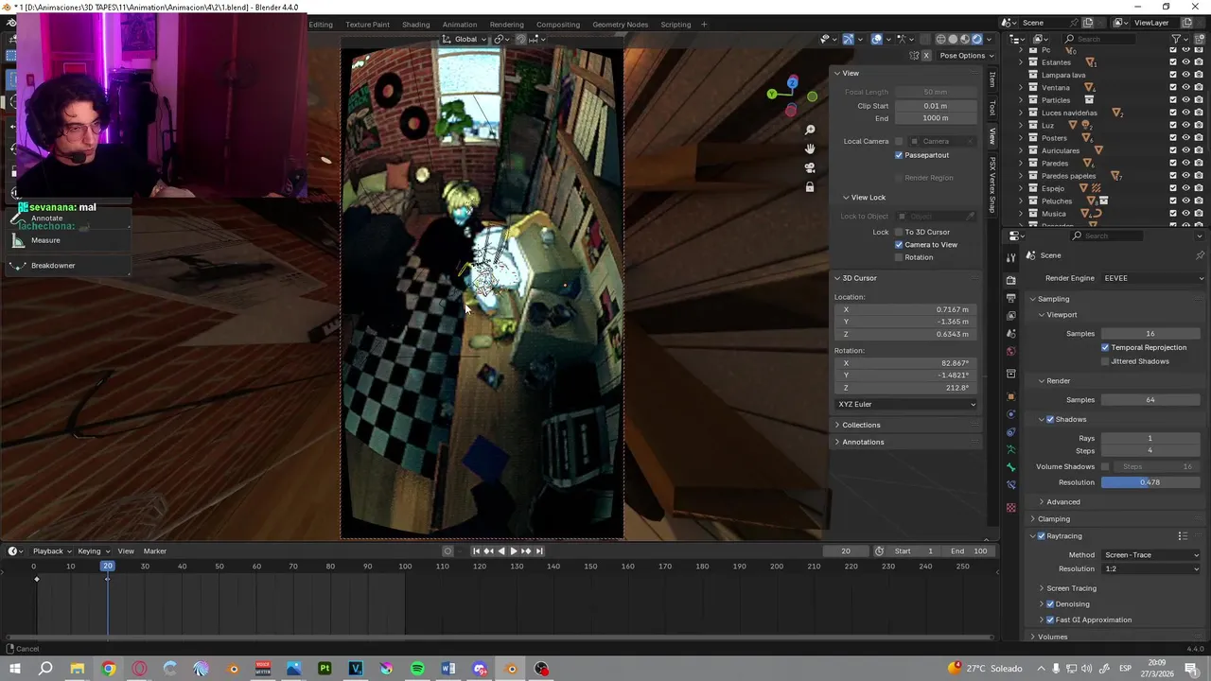Screen dimensions: 1211x681
Task: Switch to solid viewport shading
Action: point(953,39)
